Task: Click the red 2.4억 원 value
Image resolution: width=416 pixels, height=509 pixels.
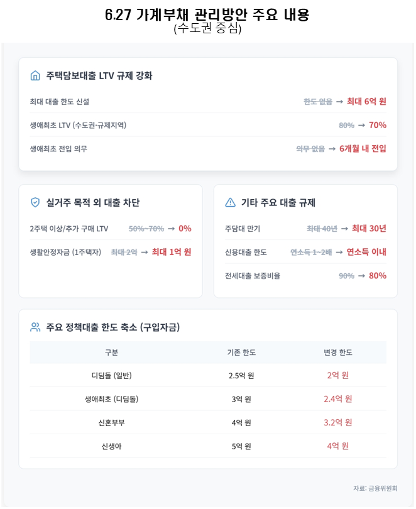Action: 338,399
